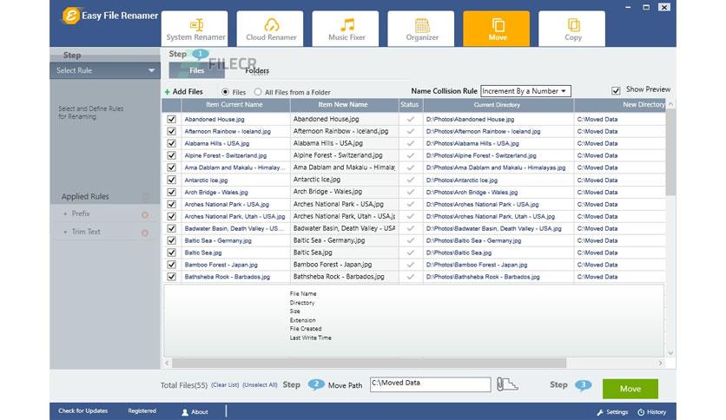The width and height of the screenshot is (726, 420).
Task: Uncheck Abandoned House.jpg row checkbox
Action: click(x=172, y=120)
